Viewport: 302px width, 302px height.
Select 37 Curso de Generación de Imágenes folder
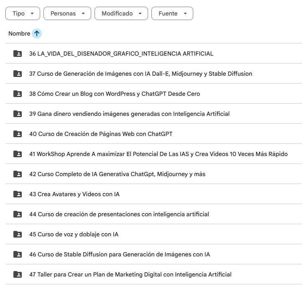154,74
